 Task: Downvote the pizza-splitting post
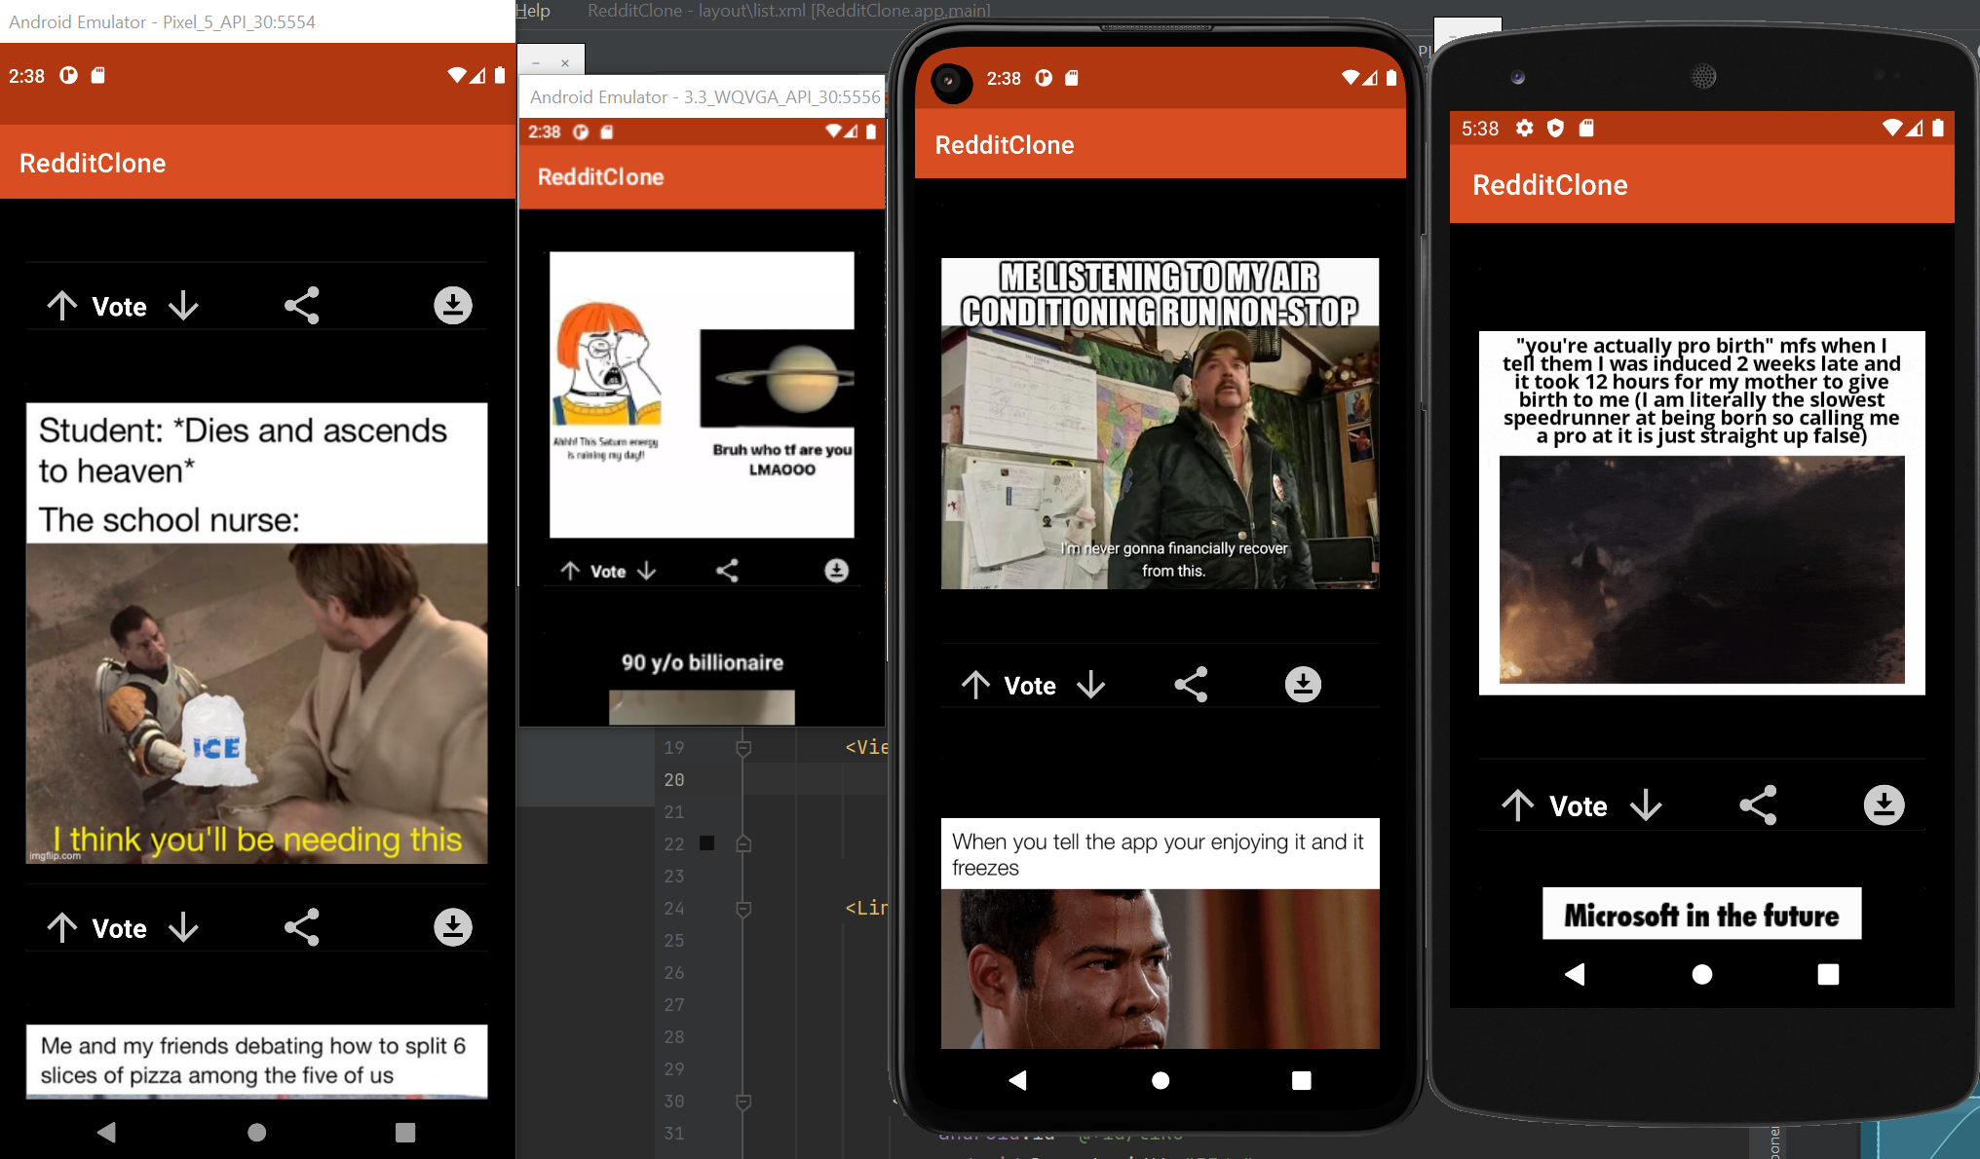coord(183,927)
